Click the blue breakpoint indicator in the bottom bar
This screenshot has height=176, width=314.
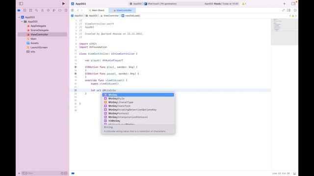coord(73,174)
